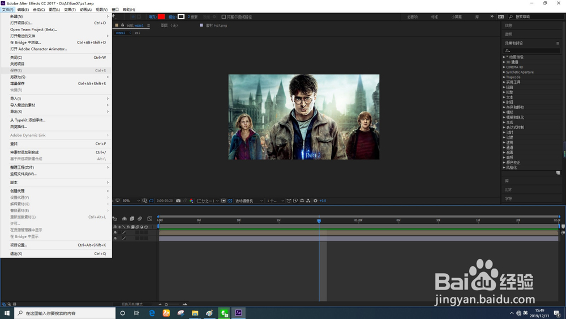Open the resolution (二分之一) dropdown

pyautogui.click(x=208, y=201)
